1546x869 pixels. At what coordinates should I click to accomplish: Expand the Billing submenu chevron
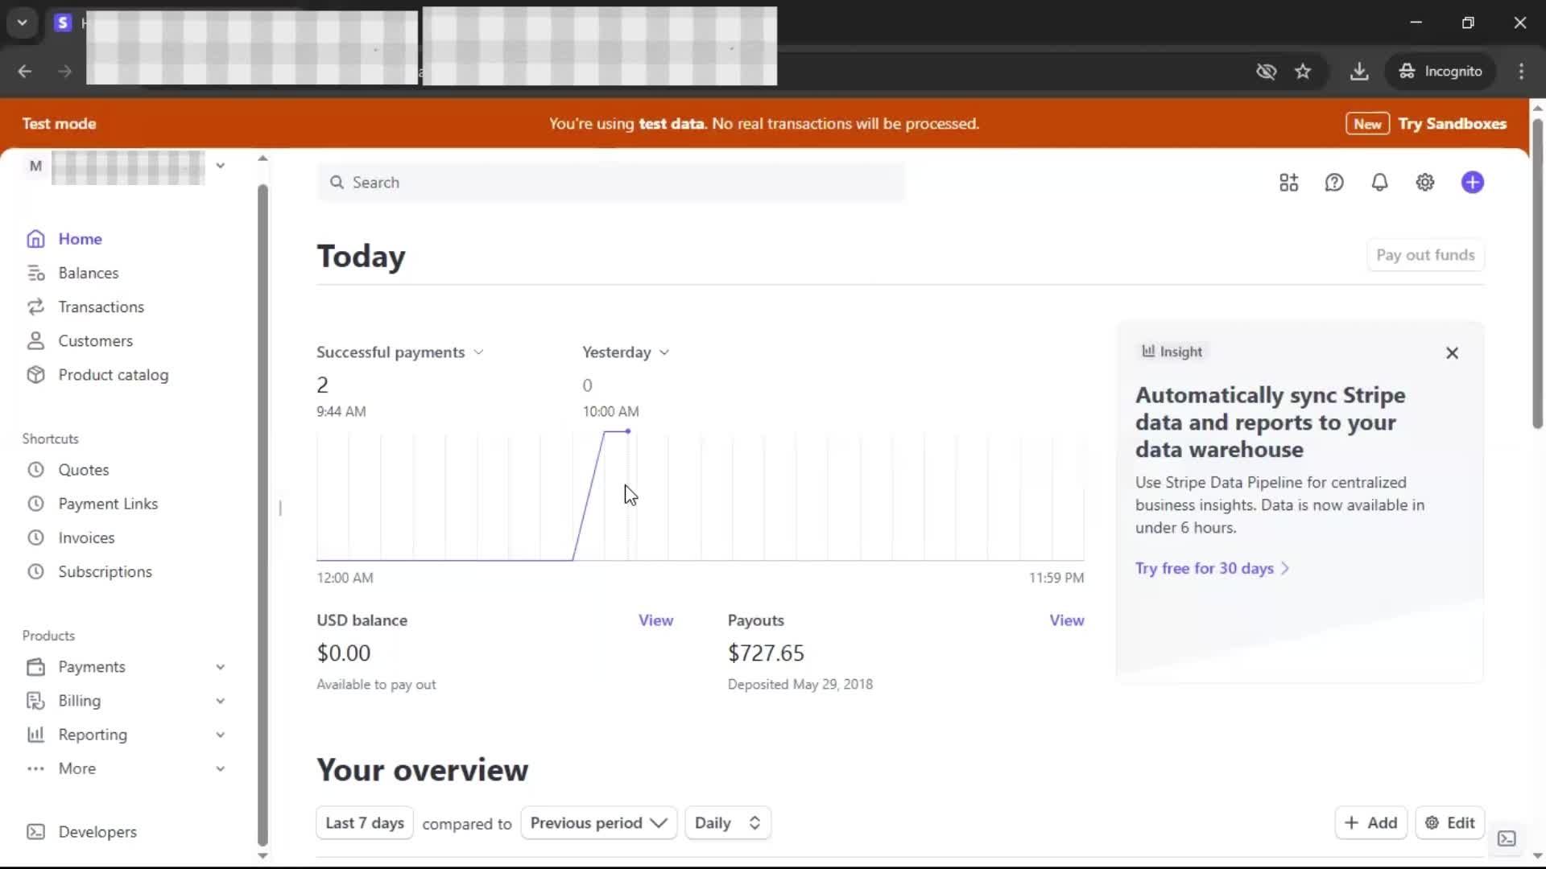coord(220,701)
